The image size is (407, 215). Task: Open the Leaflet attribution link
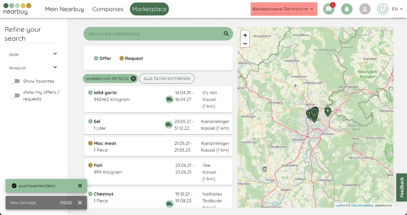point(340,205)
